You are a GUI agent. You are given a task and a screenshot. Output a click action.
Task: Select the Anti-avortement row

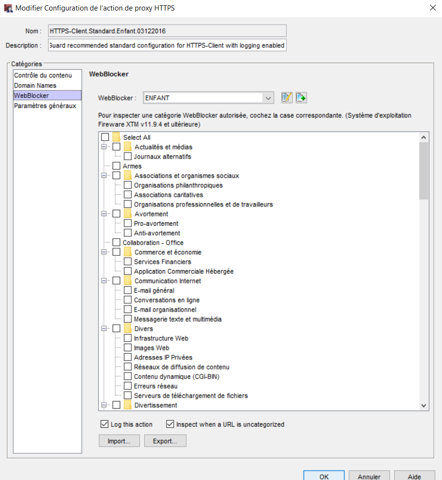point(157,233)
